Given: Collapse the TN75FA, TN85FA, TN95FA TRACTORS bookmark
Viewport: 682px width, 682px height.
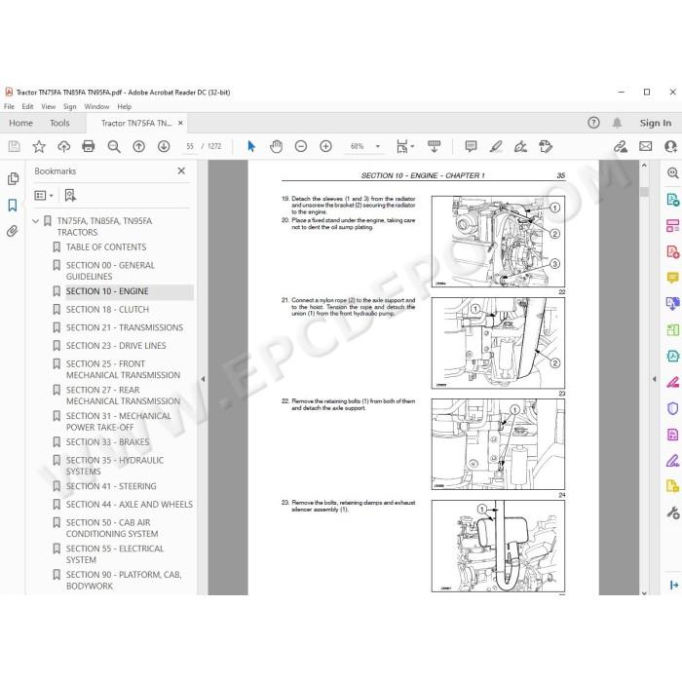Looking at the screenshot, I should point(36,221).
